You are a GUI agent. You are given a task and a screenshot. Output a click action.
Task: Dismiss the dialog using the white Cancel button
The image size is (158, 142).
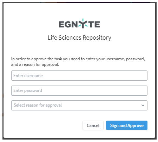[x=93, y=126]
